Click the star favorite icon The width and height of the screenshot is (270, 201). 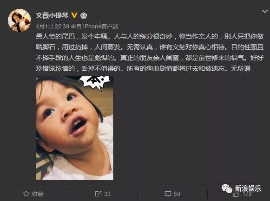[x=26, y=194]
